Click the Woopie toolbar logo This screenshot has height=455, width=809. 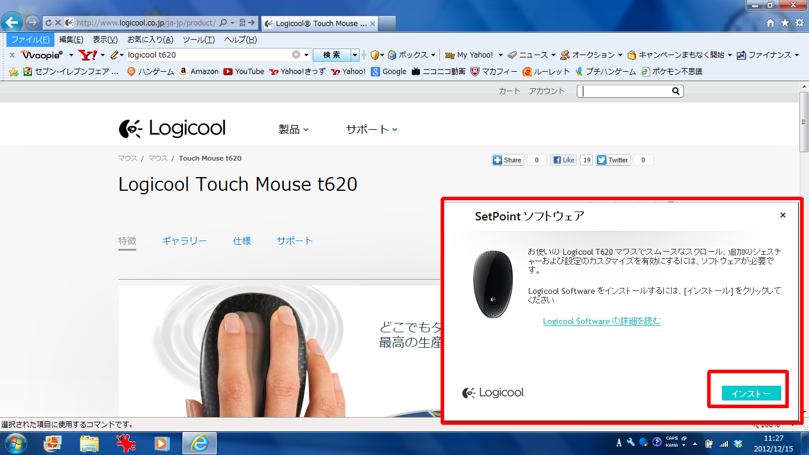coord(43,55)
